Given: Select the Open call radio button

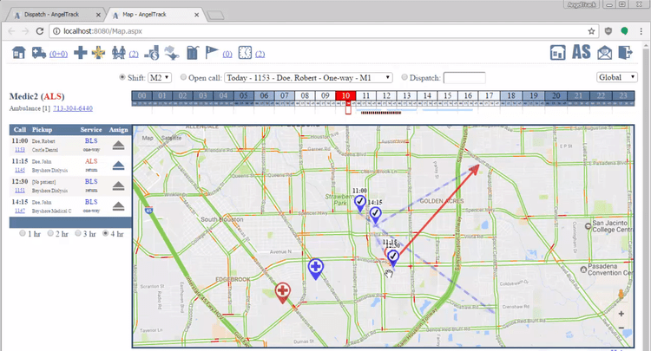Looking at the screenshot, I should click(183, 77).
